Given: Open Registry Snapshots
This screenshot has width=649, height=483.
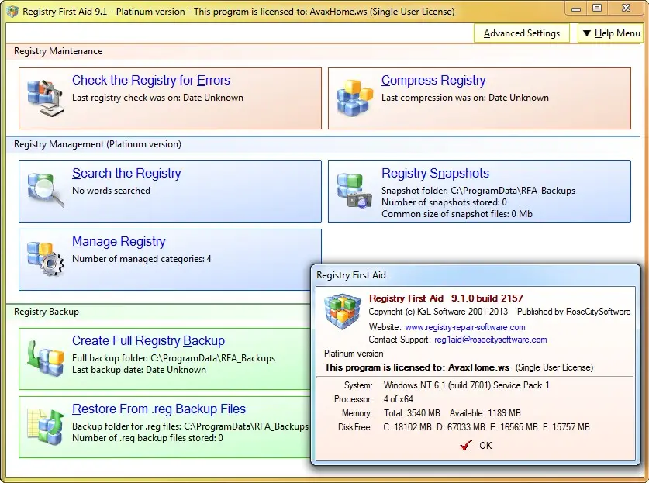Looking at the screenshot, I should (x=435, y=173).
